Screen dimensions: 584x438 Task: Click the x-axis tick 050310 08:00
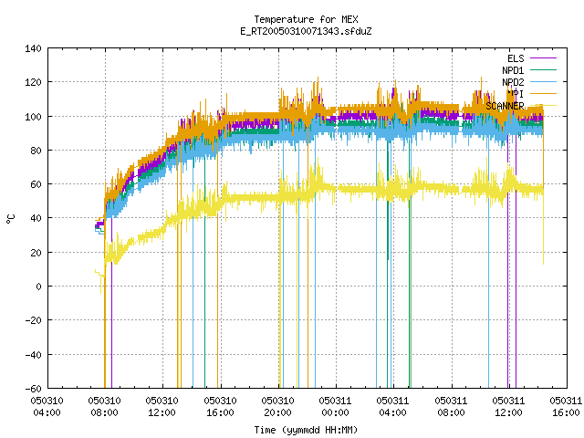(x=105, y=407)
